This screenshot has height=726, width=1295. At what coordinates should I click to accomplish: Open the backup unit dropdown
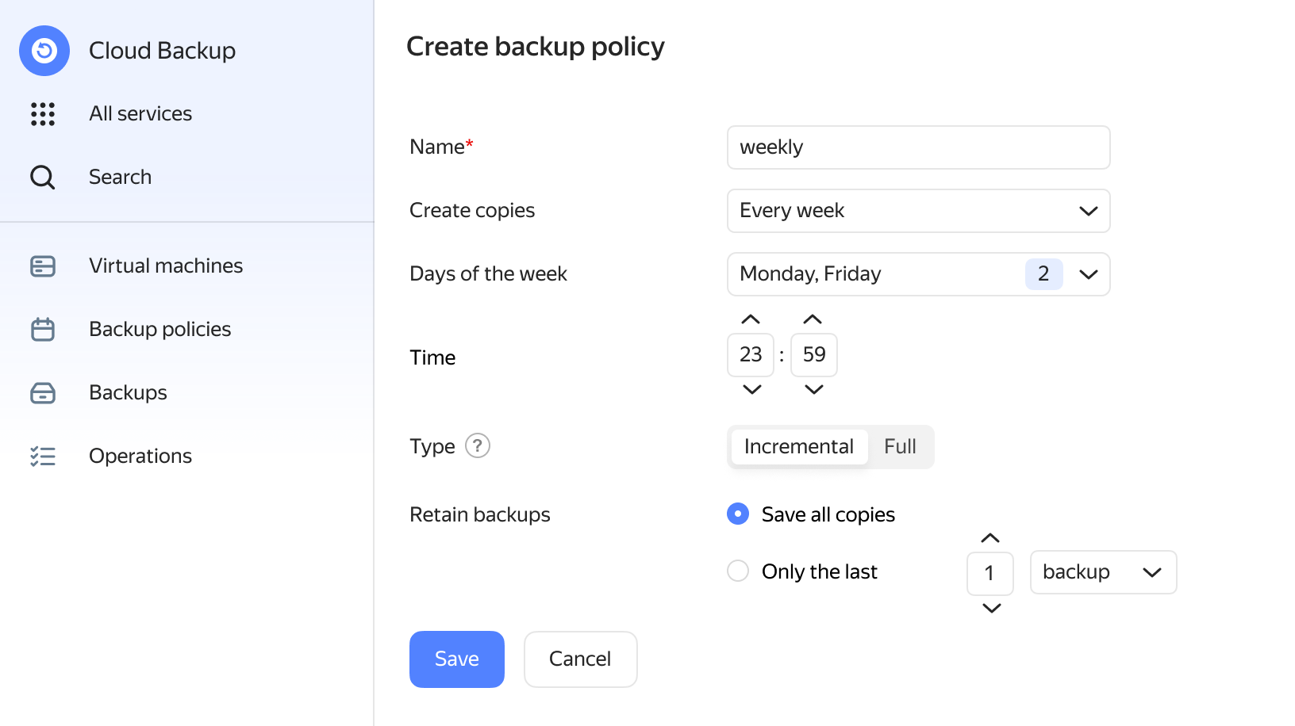(x=1103, y=572)
